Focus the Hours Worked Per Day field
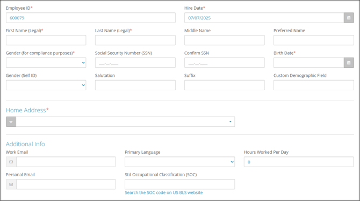Viewport: 360px width, 201px height. point(299,162)
